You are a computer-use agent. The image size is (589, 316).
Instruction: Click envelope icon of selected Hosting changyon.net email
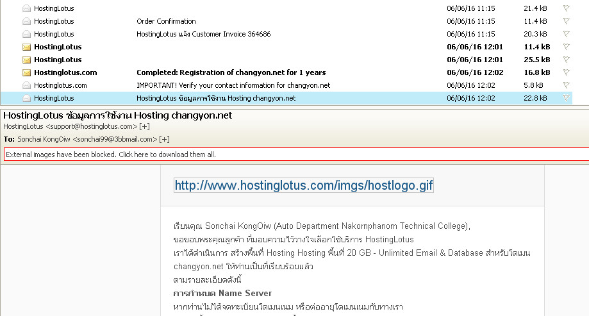pyautogui.click(x=26, y=98)
